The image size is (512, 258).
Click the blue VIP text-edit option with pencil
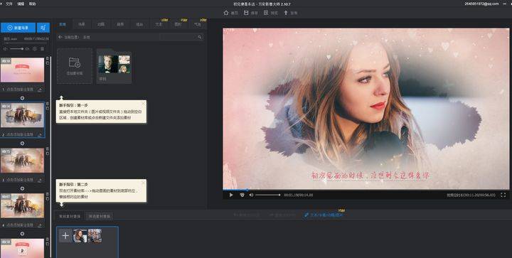click(x=324, y=215)
